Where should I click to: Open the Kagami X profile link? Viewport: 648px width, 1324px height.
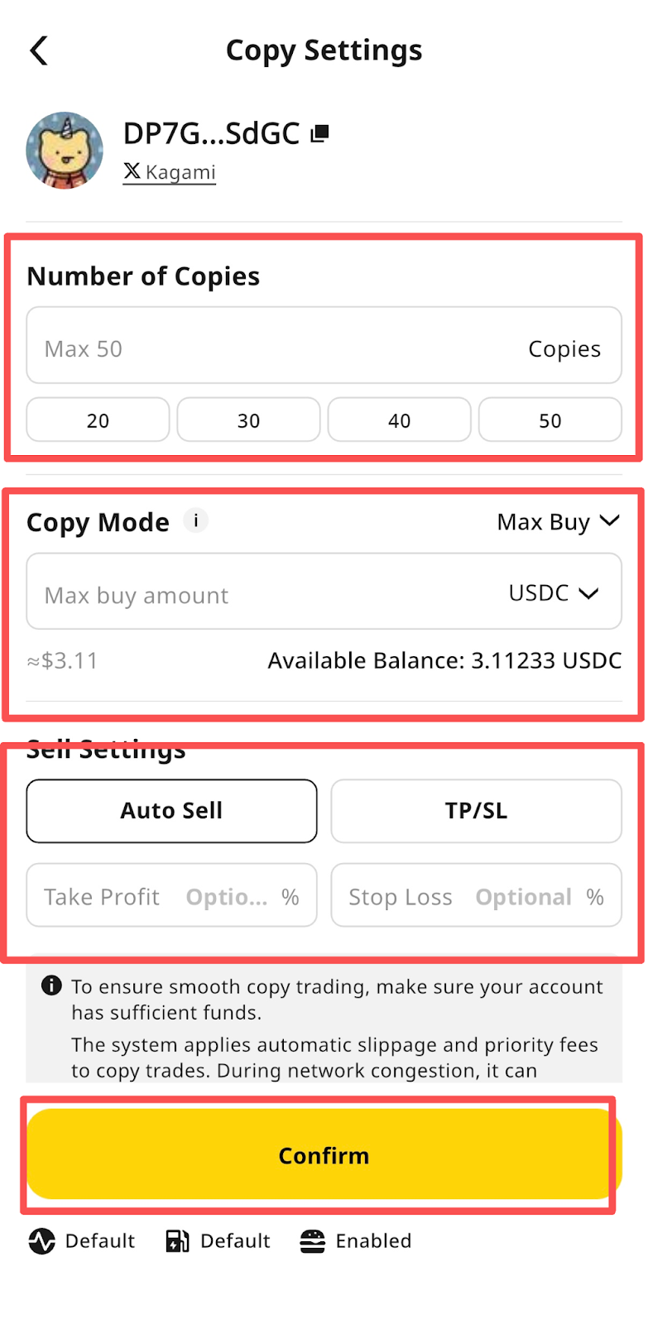[170, 172]
